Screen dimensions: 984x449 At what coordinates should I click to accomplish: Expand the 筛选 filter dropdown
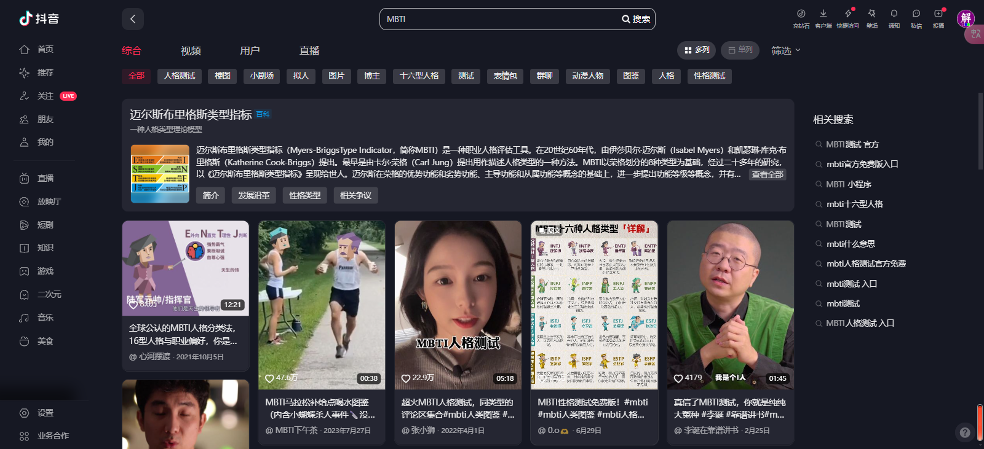[785, 50]
